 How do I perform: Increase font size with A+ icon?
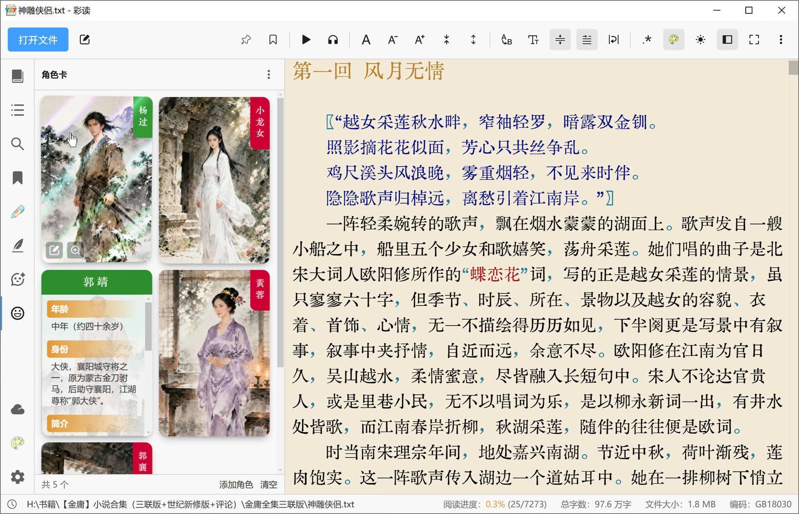(x=419, y=40)
